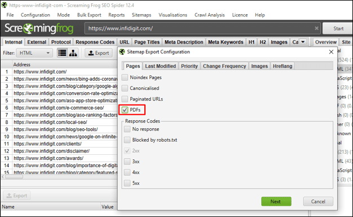Viewport: 353px width, 217px height.
Task: Open the File menu
Action: [10, 15]
